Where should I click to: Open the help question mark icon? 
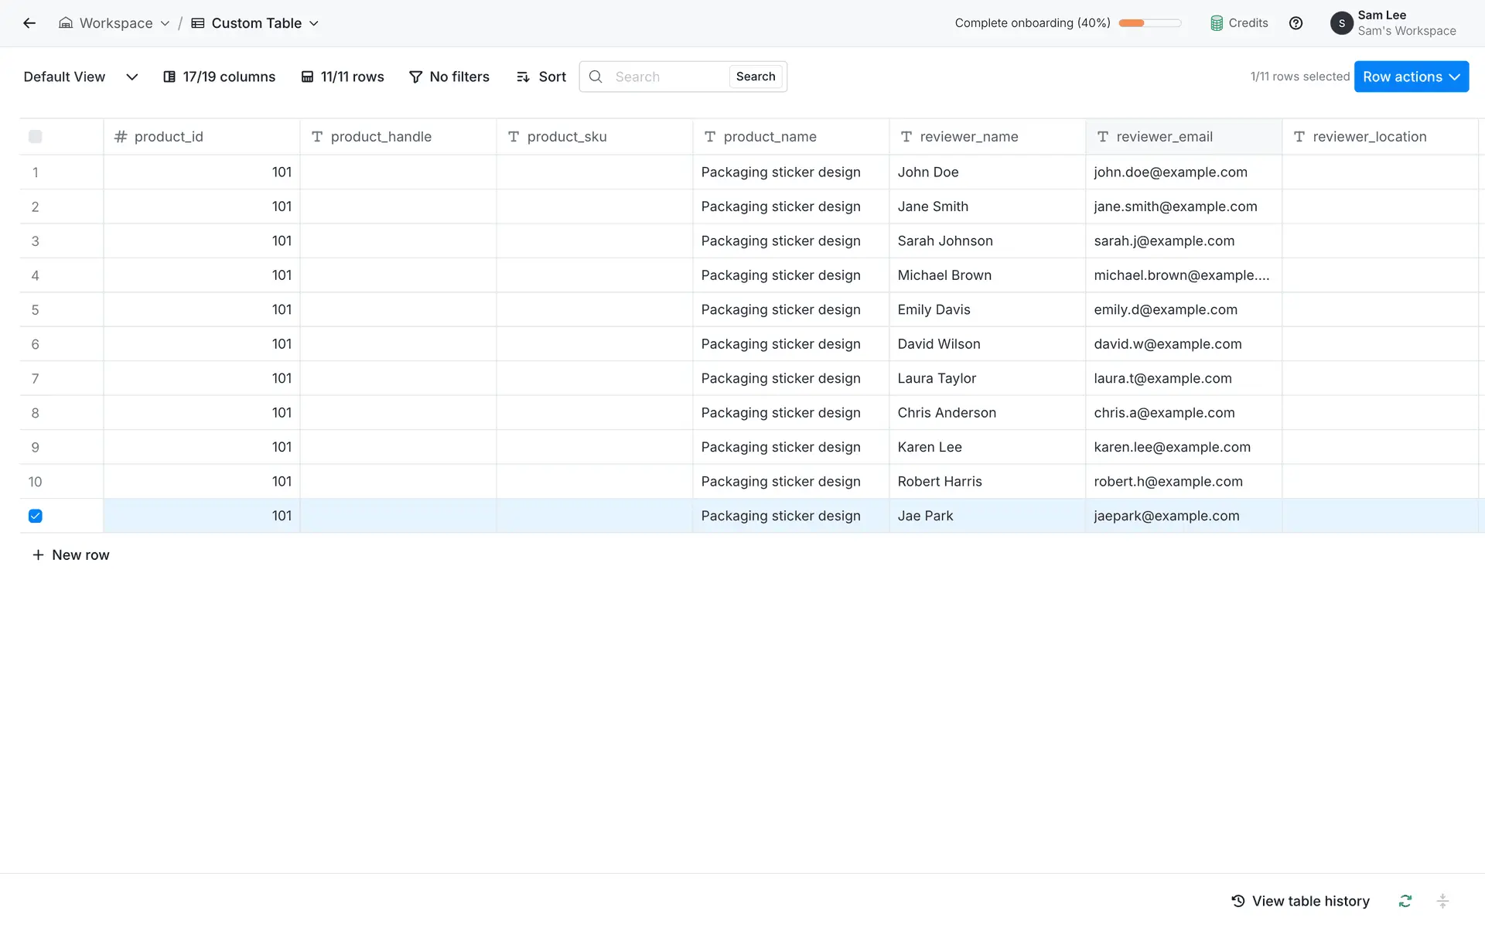point(1296,23)
